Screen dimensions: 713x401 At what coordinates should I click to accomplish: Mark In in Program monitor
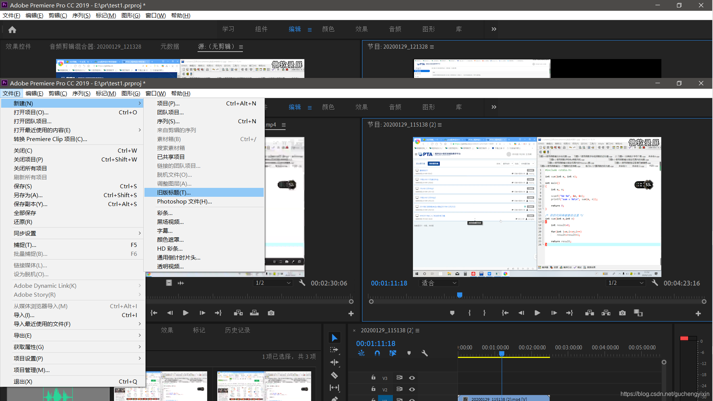point(469,313)
